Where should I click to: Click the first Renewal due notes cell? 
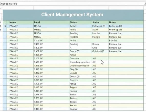click(126, 33)
